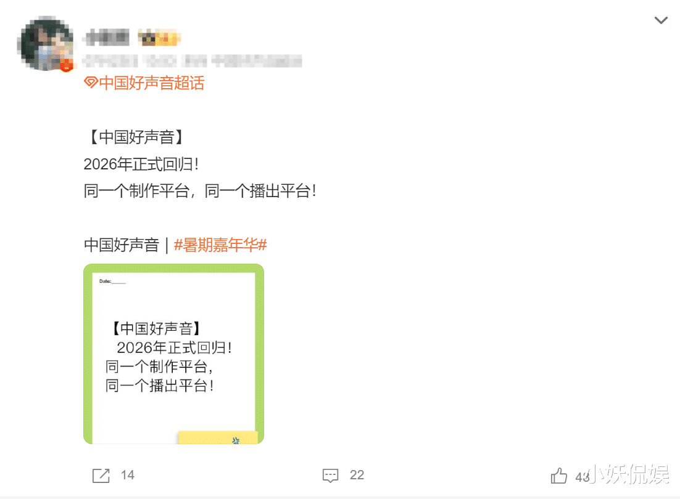Open the post options chevron menu
Screen dimensions: 680x499
660,20
